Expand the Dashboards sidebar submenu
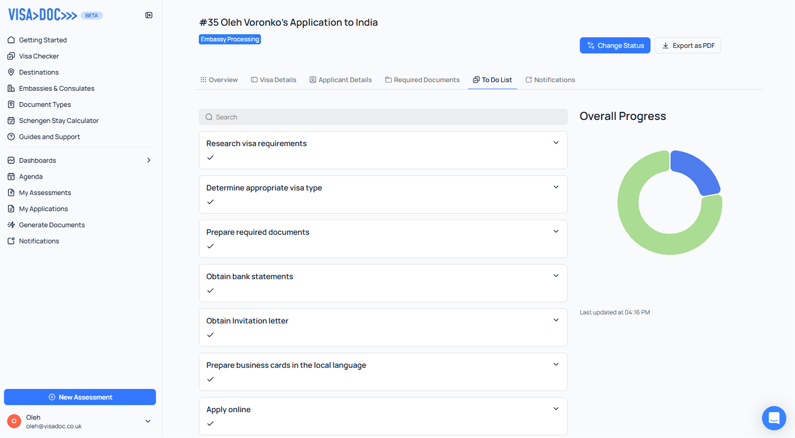The image size is (795, 438). tap(149, 160)
